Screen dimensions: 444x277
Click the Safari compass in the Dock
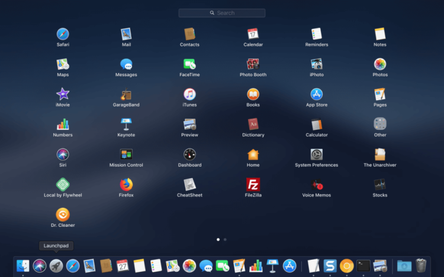73,266
